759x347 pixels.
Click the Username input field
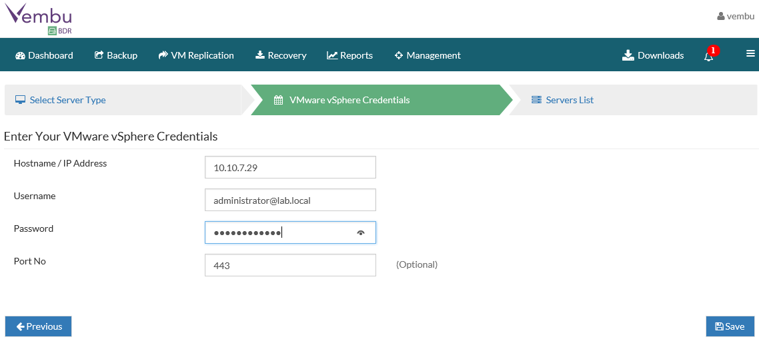click(290, 200)
